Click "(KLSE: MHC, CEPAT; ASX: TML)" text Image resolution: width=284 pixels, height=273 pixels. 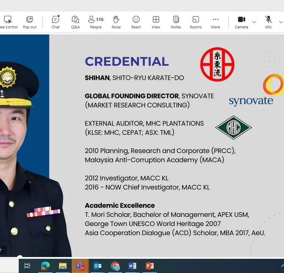tap(130, 133)
